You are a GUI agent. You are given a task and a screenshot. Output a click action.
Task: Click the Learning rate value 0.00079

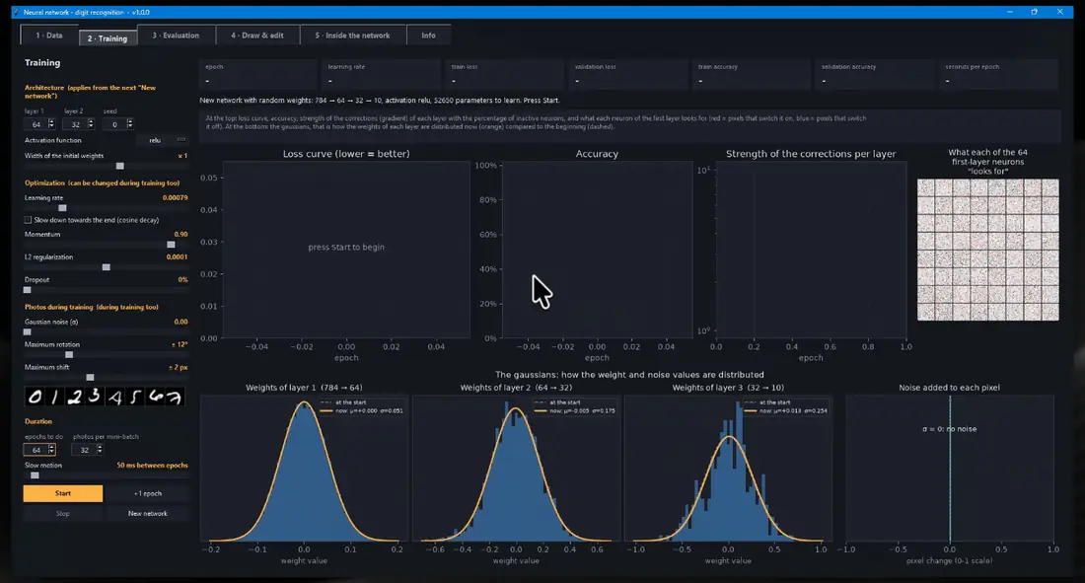[175, 197]
